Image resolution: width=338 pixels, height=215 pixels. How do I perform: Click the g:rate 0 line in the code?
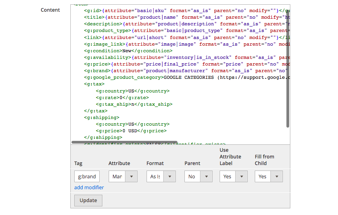click(x=116, y=98)
